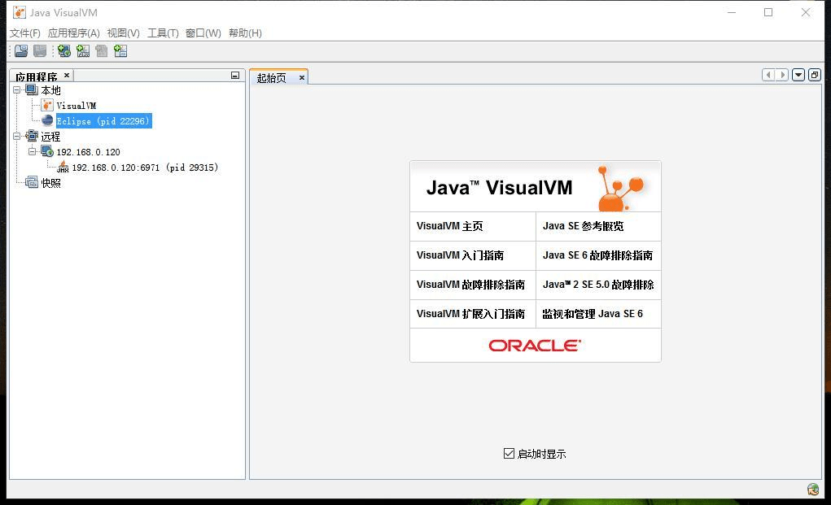Image resolution: width=831 pixels, height=505 pixels.
Task: Click the add remote host toolbar icon
Action: [x=63, y=51]
